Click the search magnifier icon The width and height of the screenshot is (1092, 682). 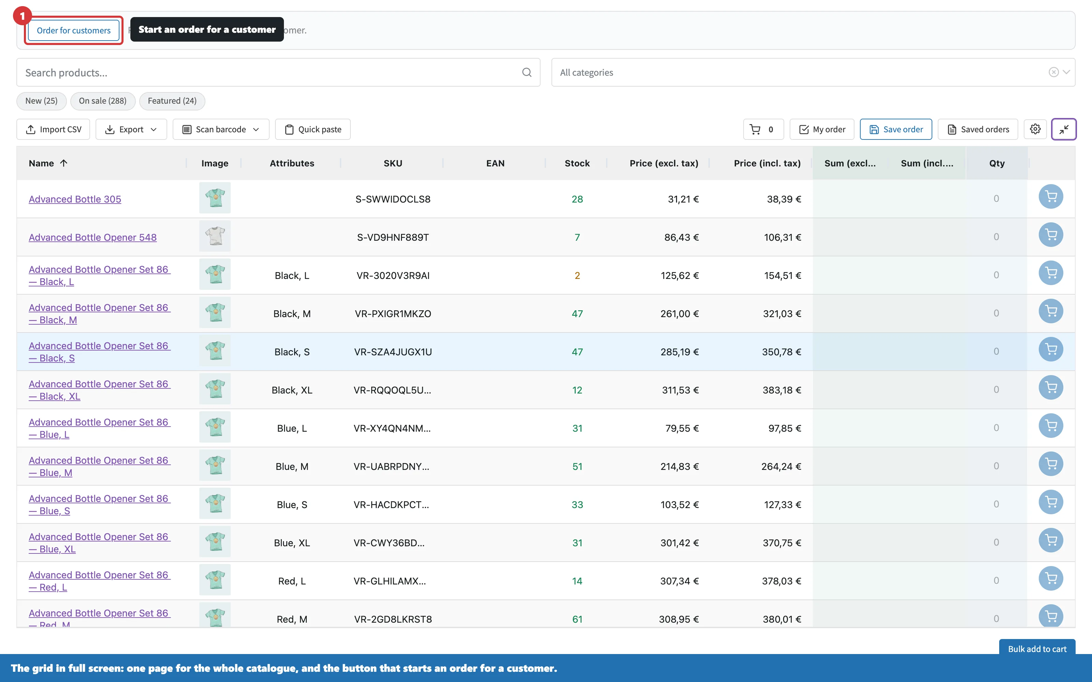click(x=527, y=73)
